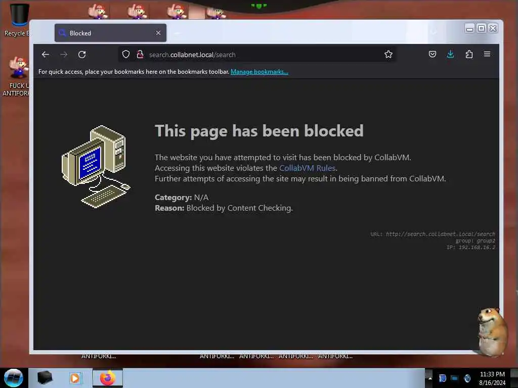Click the 'Category: N/A' text

(182, 198)
